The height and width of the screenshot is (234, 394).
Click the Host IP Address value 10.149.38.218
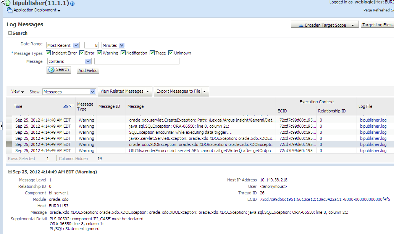click(274, 180)
